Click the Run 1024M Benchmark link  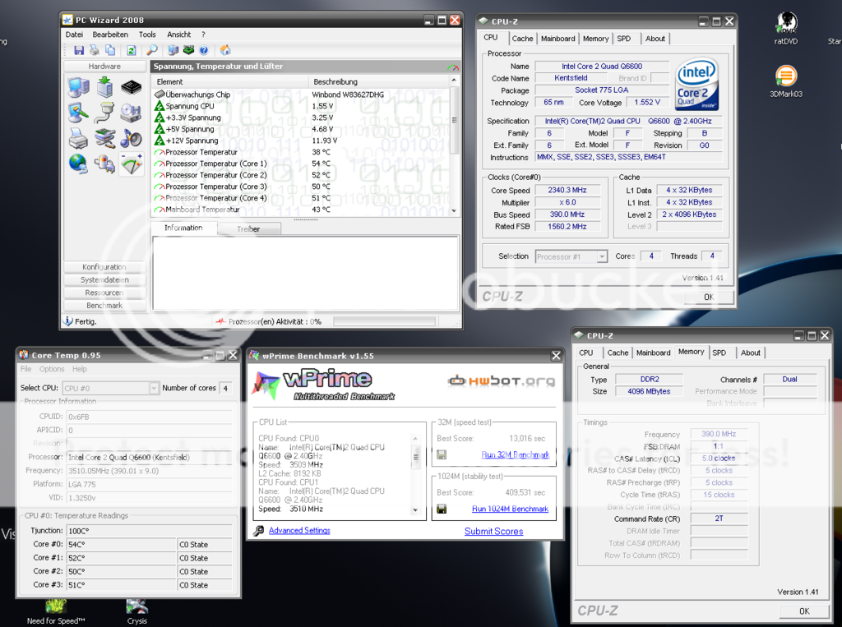pyautogui.click(x=510, y=509)
